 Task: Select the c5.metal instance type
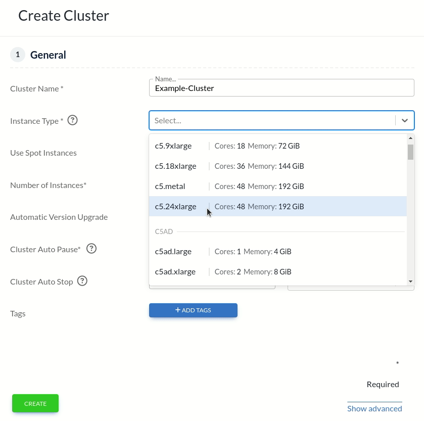click(227, 186)
